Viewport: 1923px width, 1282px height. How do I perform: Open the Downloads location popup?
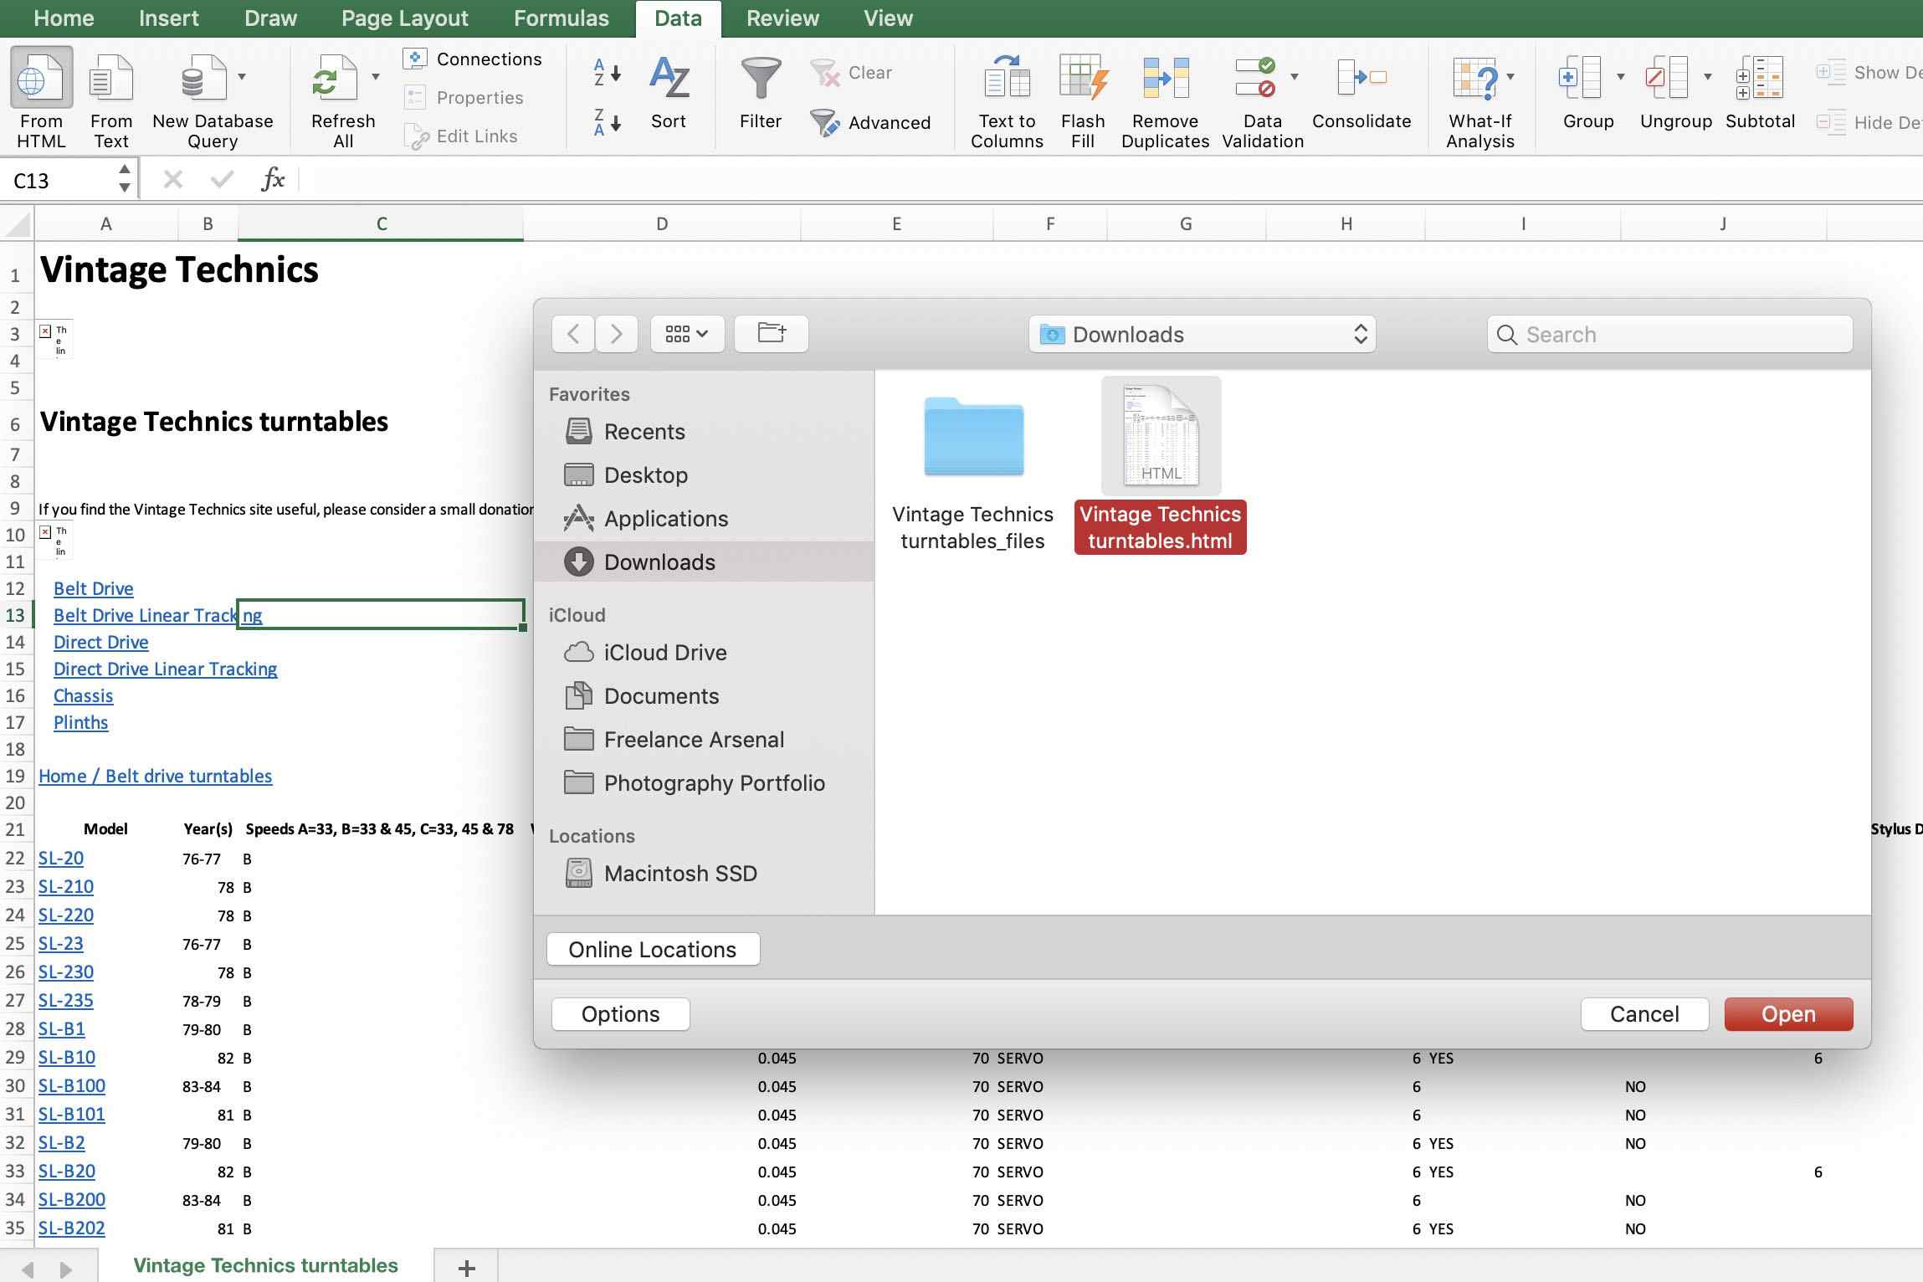1202,334
